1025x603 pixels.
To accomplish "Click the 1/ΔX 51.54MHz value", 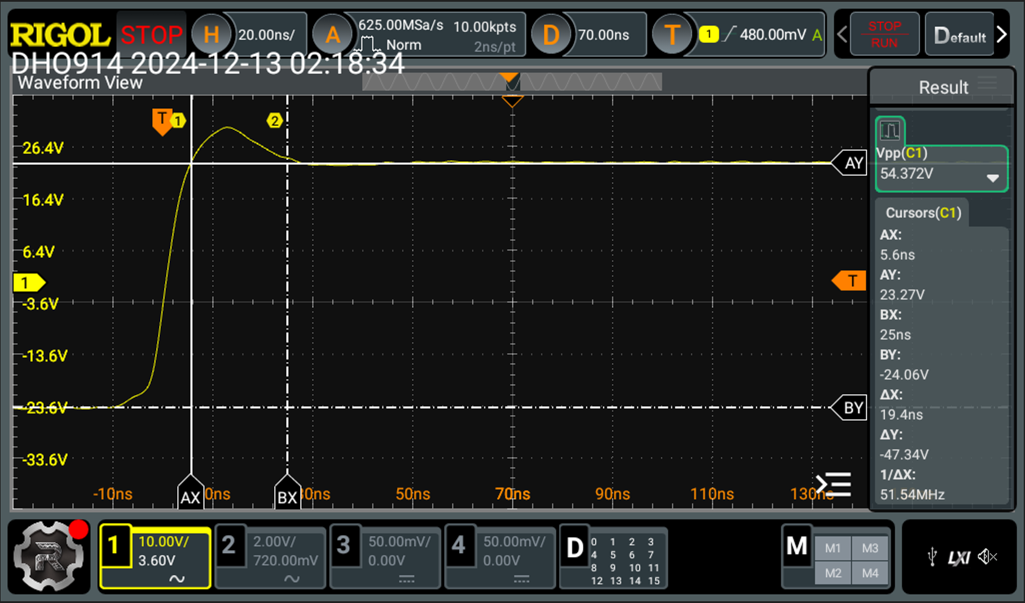I will [x=912, y=495].
